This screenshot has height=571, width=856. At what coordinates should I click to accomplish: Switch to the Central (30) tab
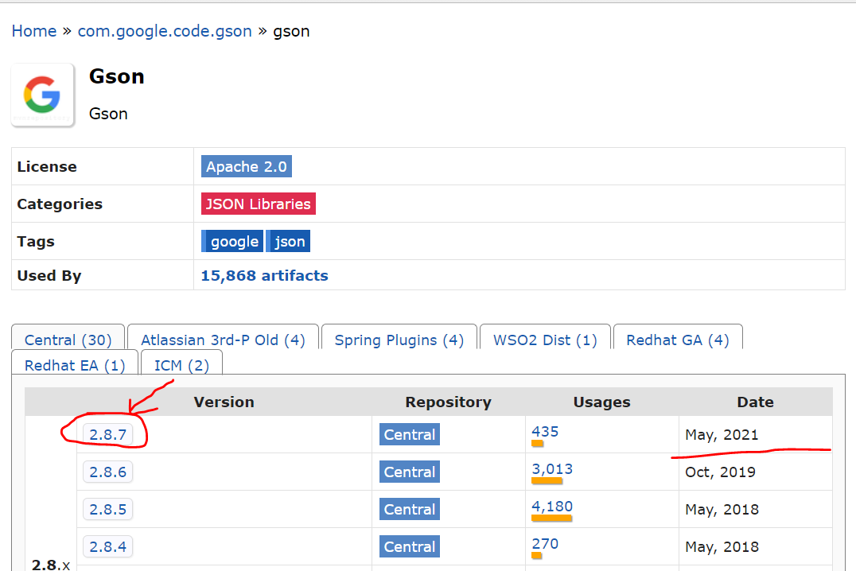(x=68, y=340)
